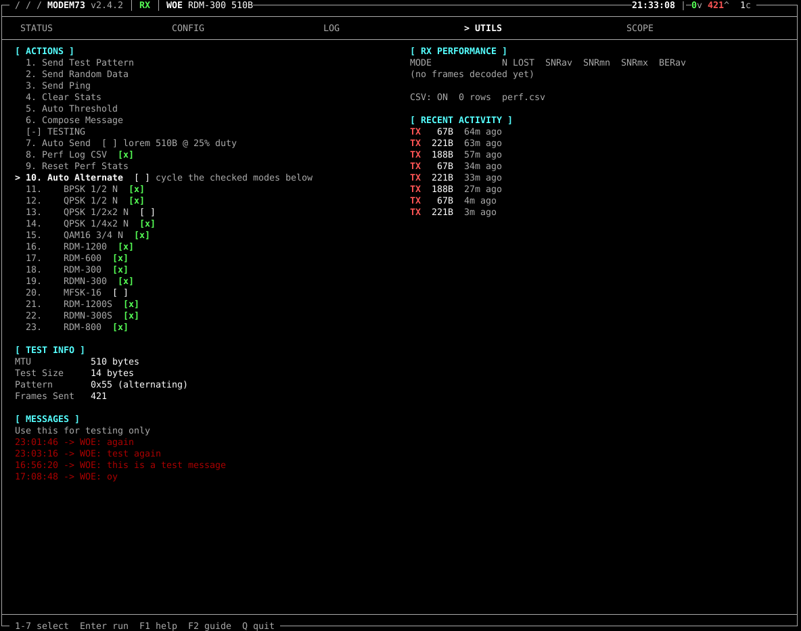The image size is (801, 631).
Task: Click the TX 221B 63m ago entry
Action: click(456, 143)
